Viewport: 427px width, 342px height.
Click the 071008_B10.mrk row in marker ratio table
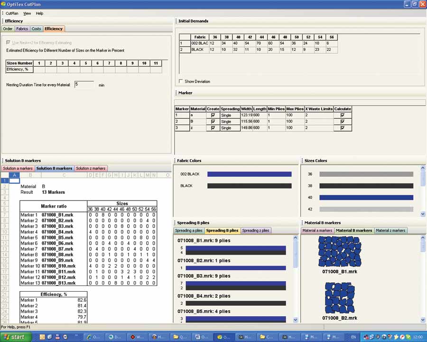coord(88,266)
